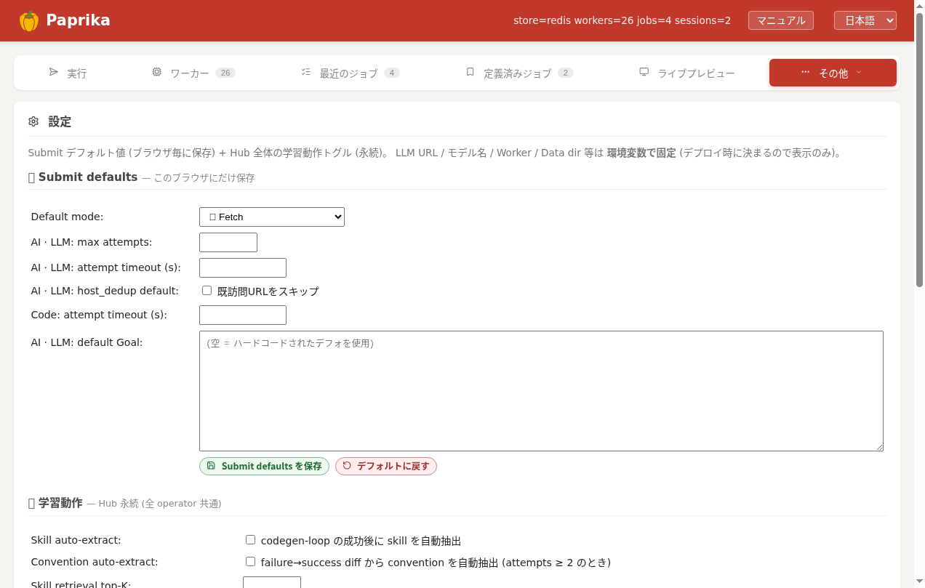Image resolution: width=925 pixels, height=588 pixels.
Task: Click the 2 badge on 定義済みジョブ tab
Action: coord(566,73)
